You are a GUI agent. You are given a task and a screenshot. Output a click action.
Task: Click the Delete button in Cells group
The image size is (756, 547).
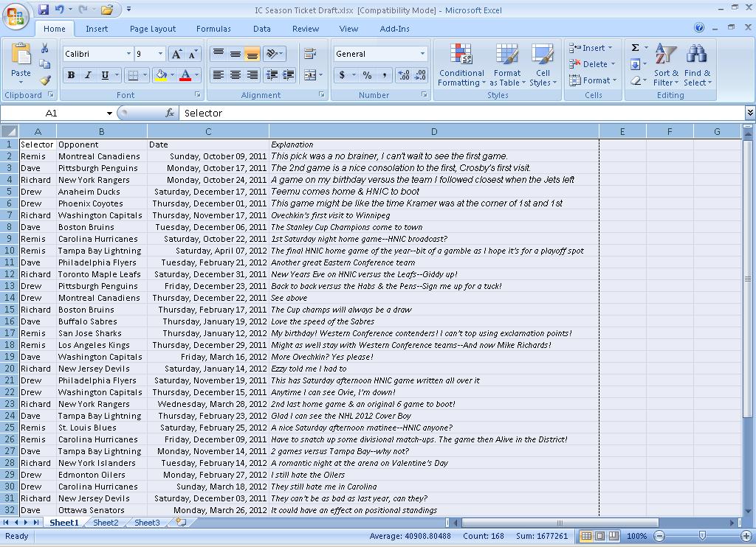pos(592,64)
